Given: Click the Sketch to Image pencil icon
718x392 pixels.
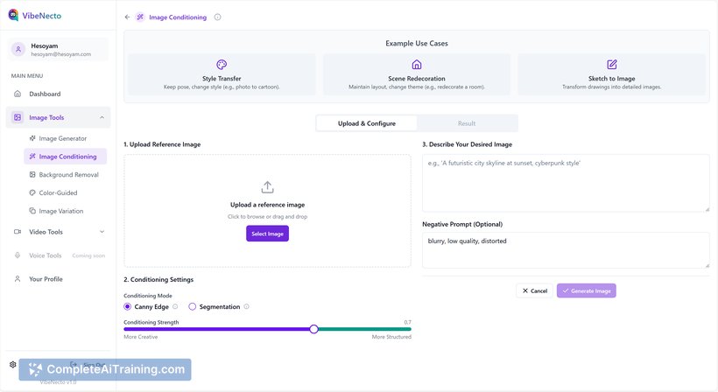Looking at the screenshot, I should click(x=612, y=65).
